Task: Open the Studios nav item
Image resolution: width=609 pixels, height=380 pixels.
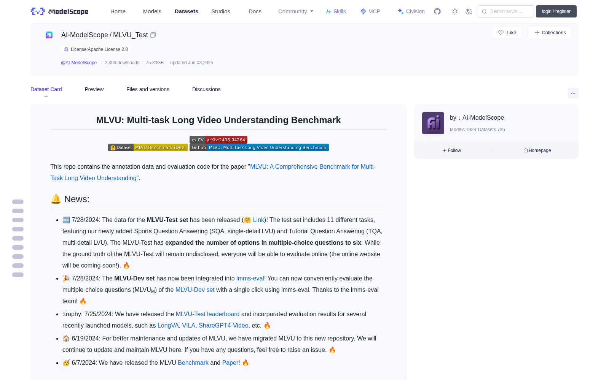Action: (221, 11)
